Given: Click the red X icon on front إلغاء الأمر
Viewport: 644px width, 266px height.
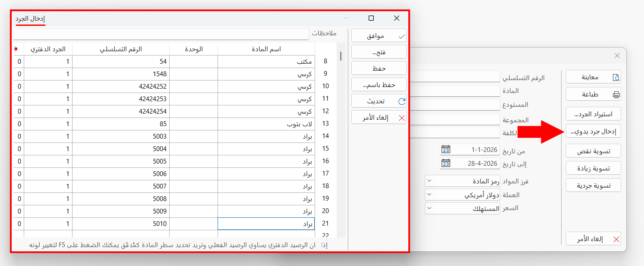Looking at the screenshot, I should tap(401, 118).
